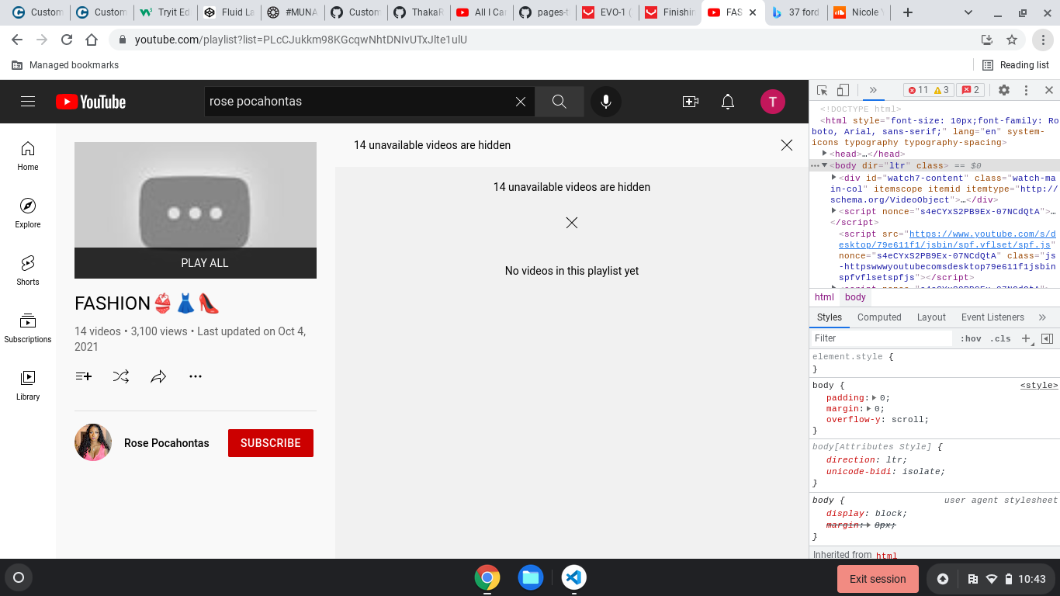Open the YouTube hamburger guide menu
This screenshot has width=1060, height=596.
click(28, 102)
